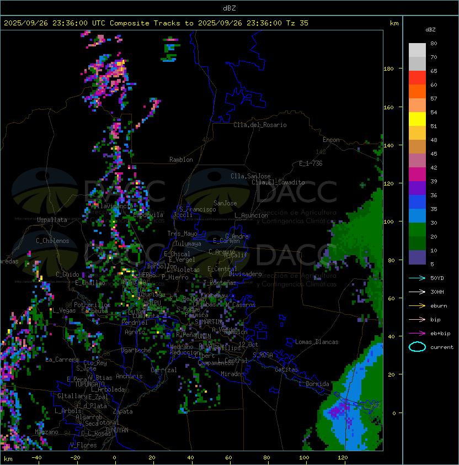Click the 'Uspallata' map label
The image size is (459, 465).
pyautogui.click(x=52, y=220)
